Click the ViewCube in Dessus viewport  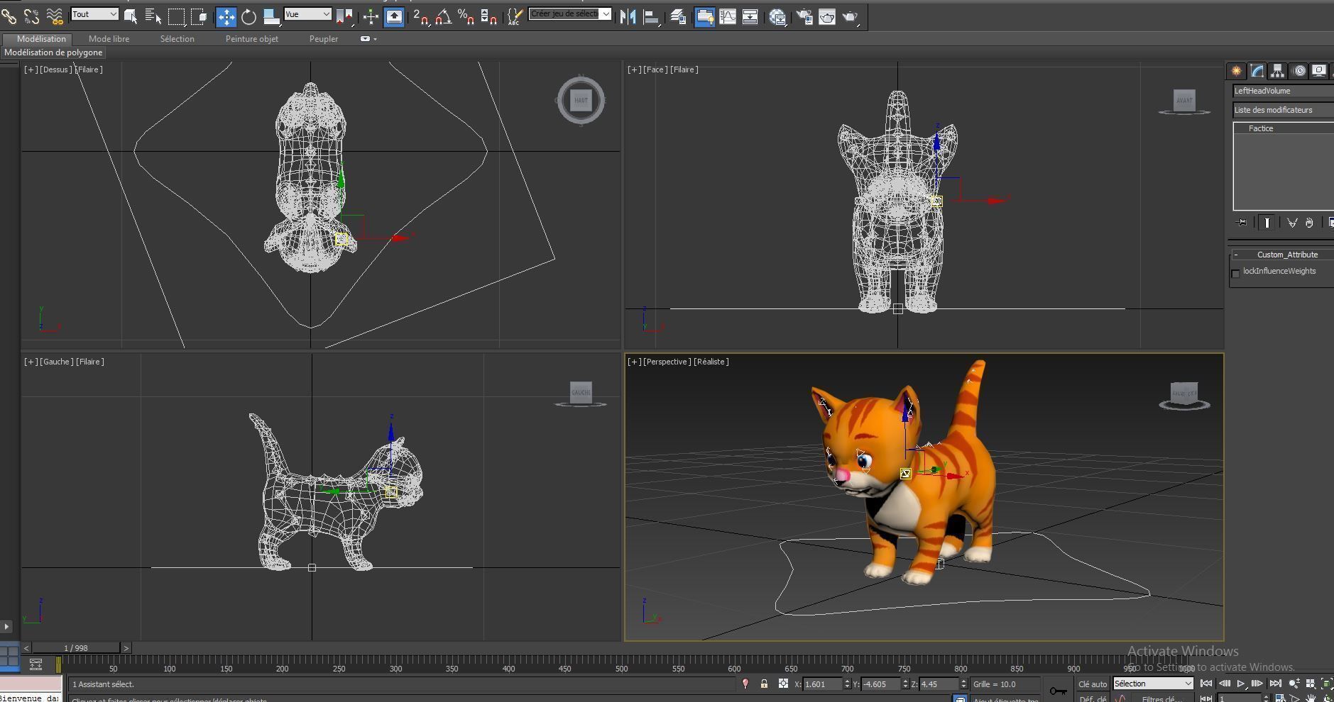581,100
